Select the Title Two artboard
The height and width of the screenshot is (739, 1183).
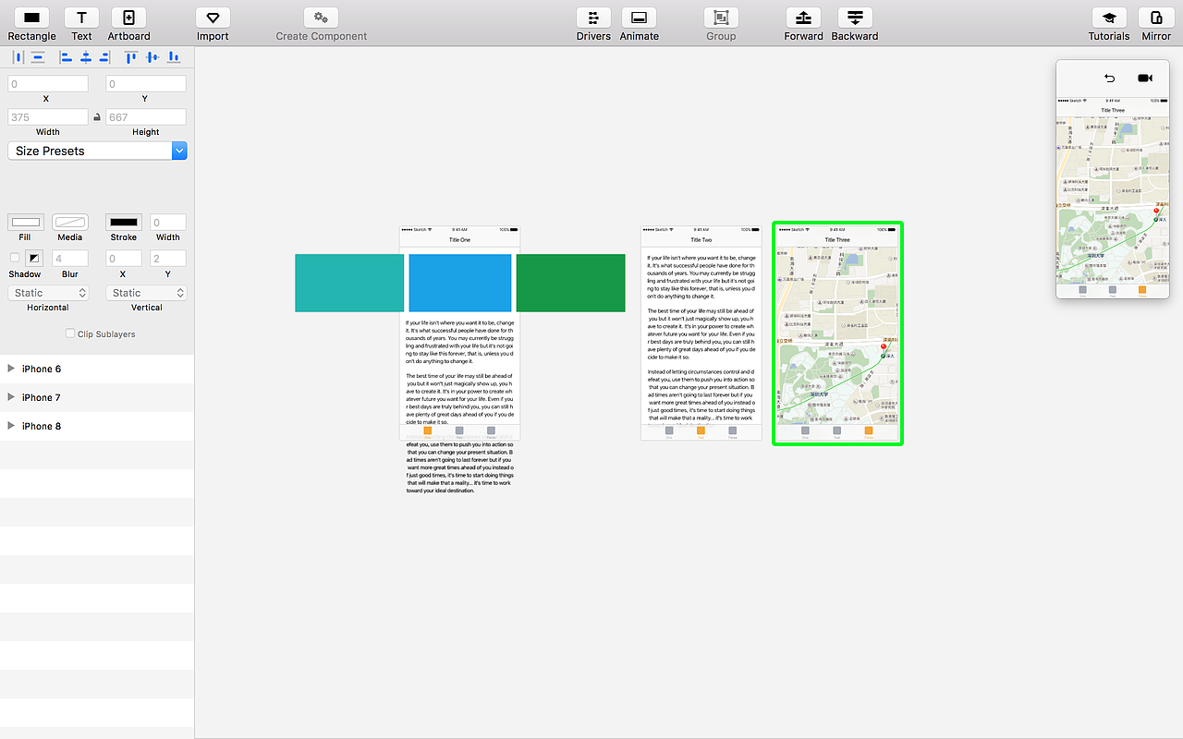point(701,333)
